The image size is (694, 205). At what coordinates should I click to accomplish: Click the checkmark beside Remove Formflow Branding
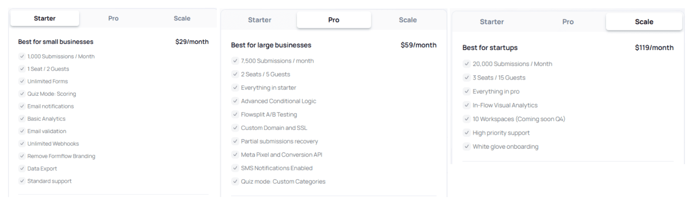[22, 156]
